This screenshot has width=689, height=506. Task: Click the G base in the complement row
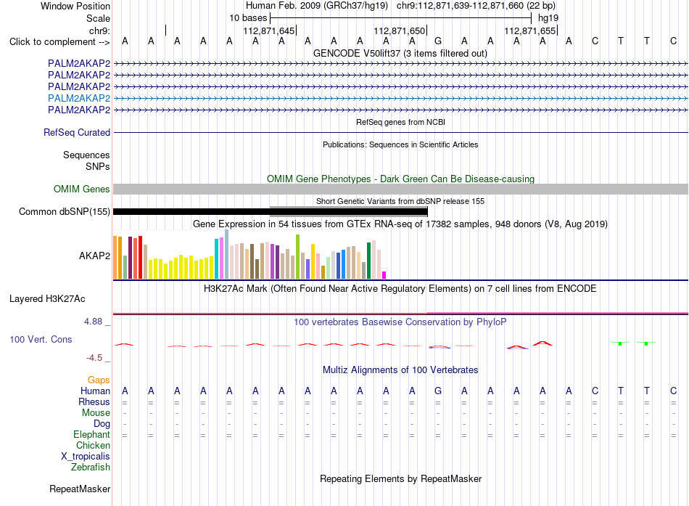tap(438, 41)
